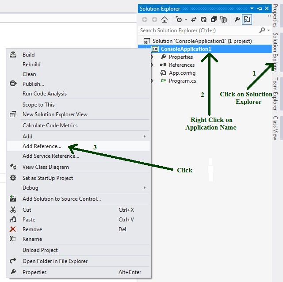The width and height of the screenshot is (283, 282).
Task: Choose Properties with Alt+Enter shortcut
Action: pyautogui.click(x=79, y=272)
